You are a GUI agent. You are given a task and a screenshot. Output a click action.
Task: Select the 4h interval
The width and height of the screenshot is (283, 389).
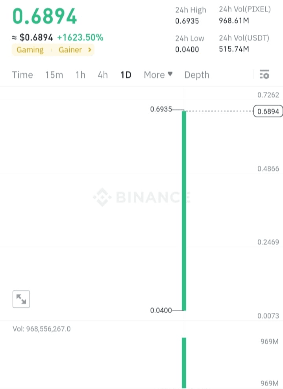(x=103, y=75)
